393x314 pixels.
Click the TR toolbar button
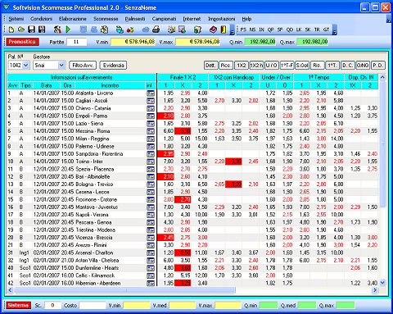[317, 30]
